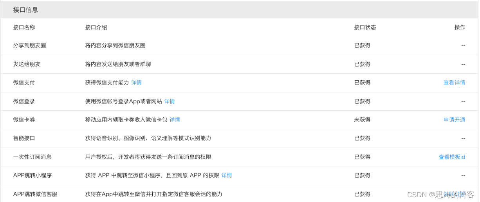This screenshot has height=202, width=480.
Task: Click description 将内容分享到微信朋友圈
Action: [115, 45]
